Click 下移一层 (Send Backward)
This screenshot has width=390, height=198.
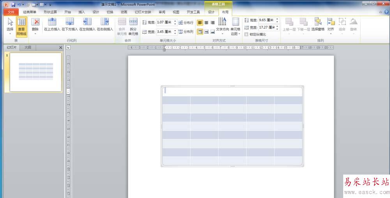pyautogui.click(x=303, y=26)
